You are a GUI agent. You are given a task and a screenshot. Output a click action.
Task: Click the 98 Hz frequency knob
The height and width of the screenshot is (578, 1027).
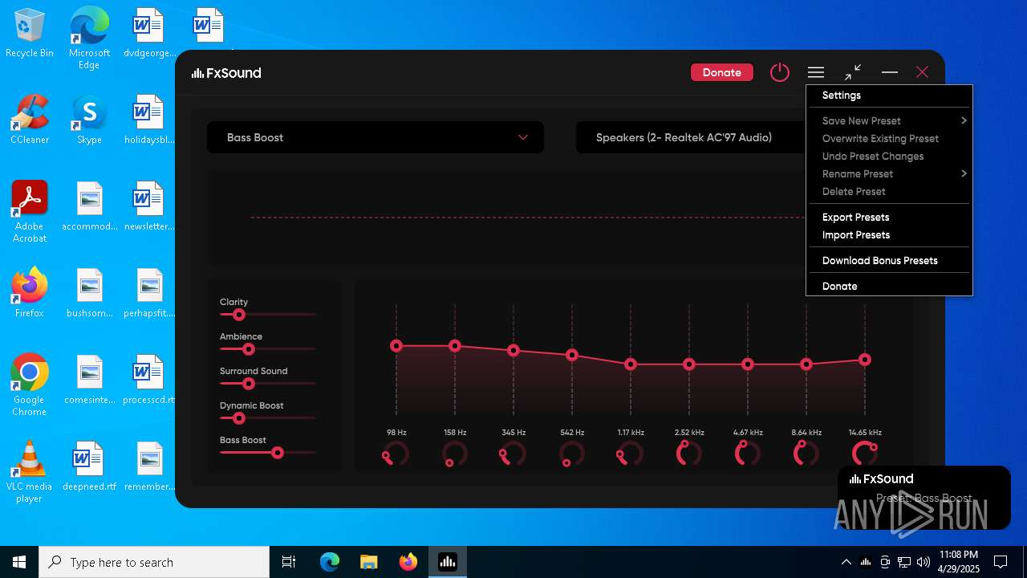[396, 454]
